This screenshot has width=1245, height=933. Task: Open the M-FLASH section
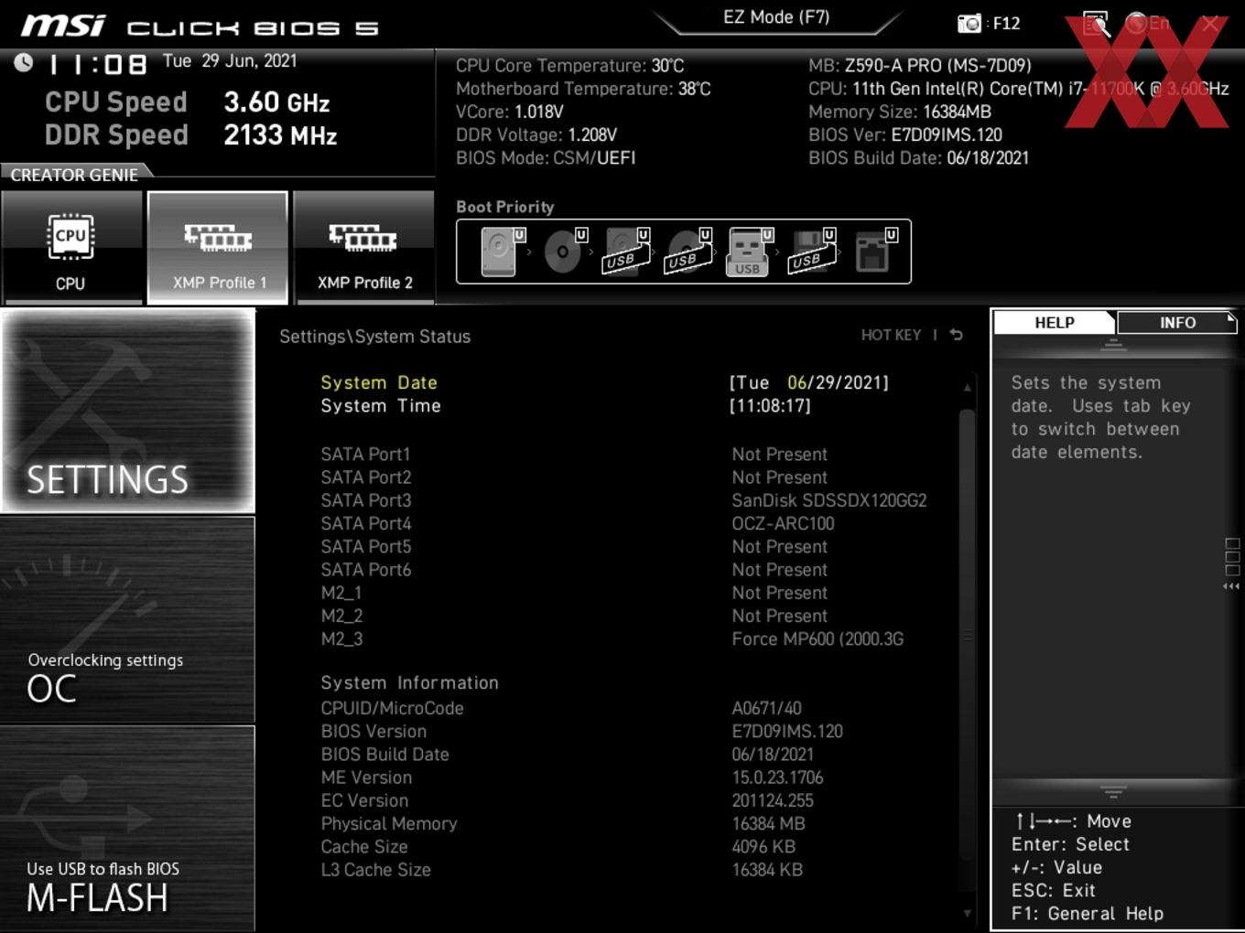(x=128, y=829)
